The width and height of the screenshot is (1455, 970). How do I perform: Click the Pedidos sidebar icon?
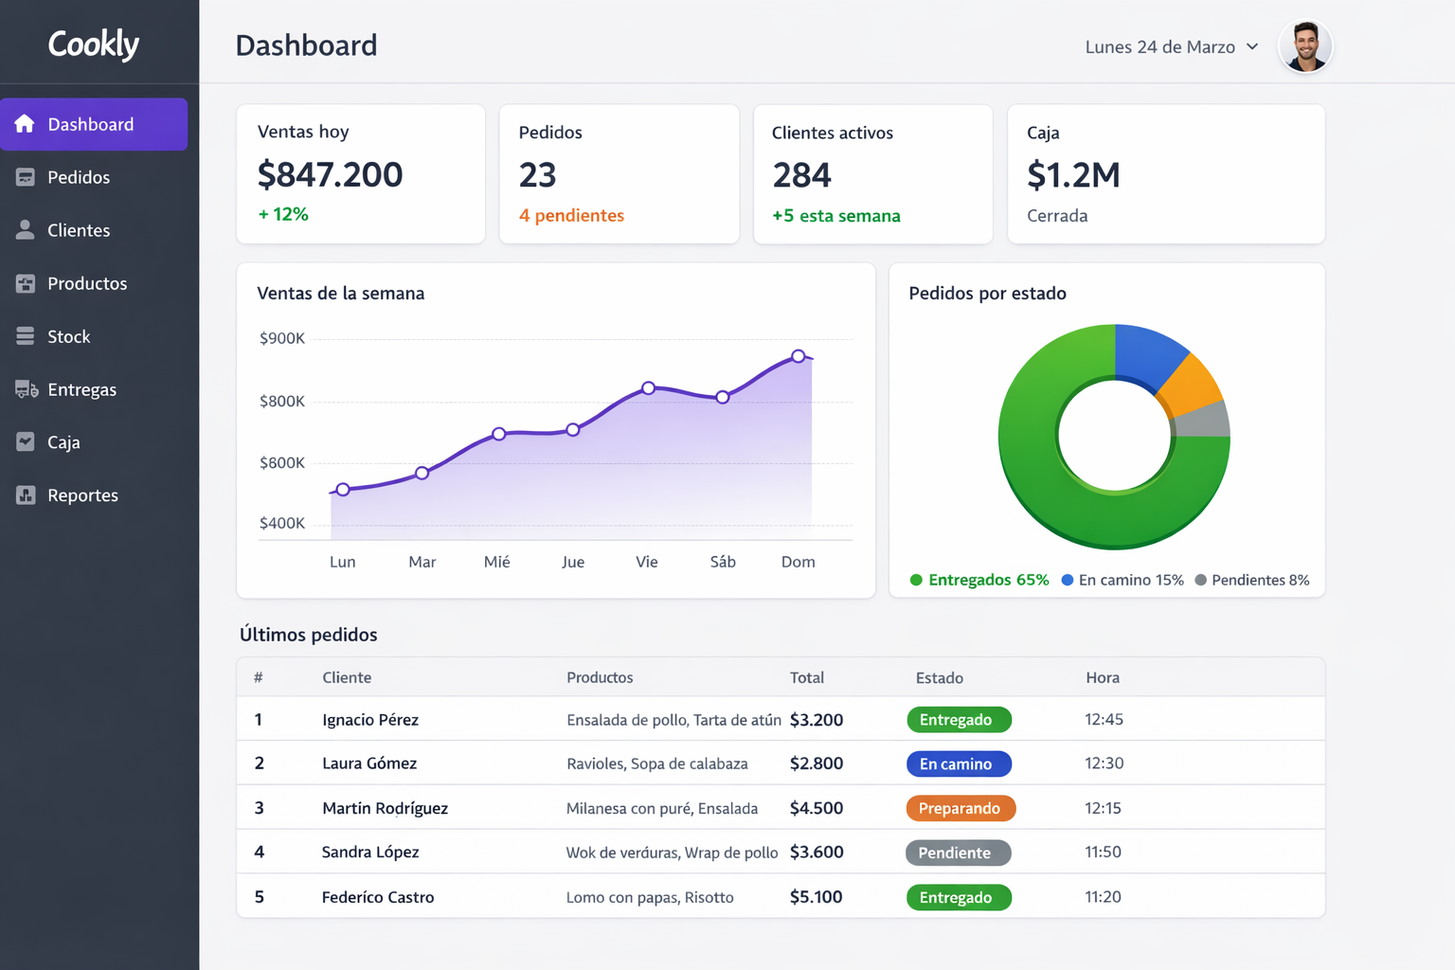coord(26,177)
